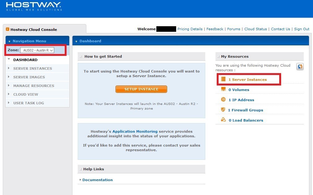Click the 0 Load Balancers link
Screen dimensions: 313x195
point(246,120)
